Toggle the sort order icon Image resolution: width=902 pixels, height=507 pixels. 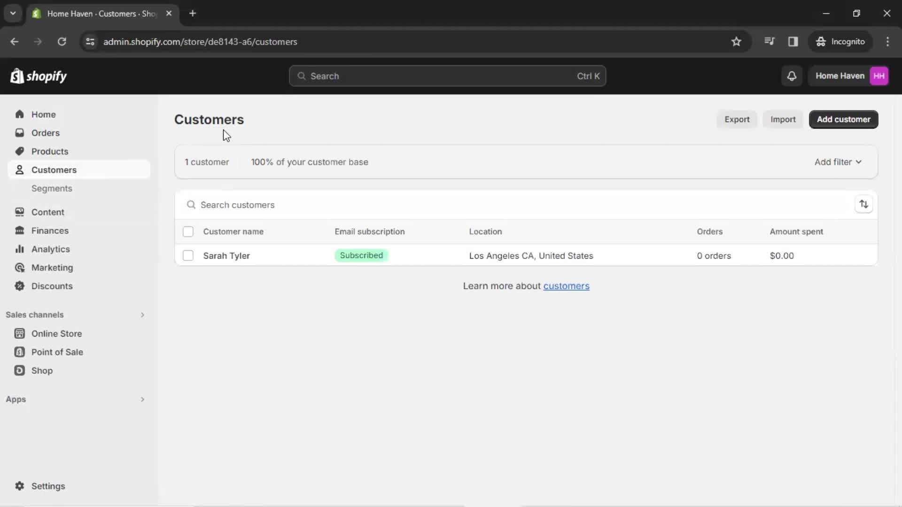click(863, 204)
